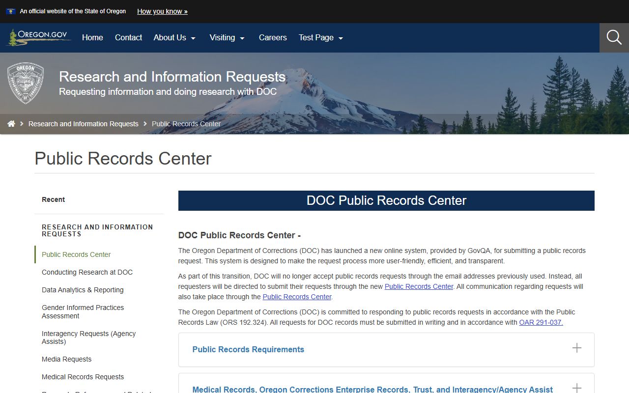
Task: Open the Recent sidebar section
Action: pyautogui.click(x=53, y=199)
